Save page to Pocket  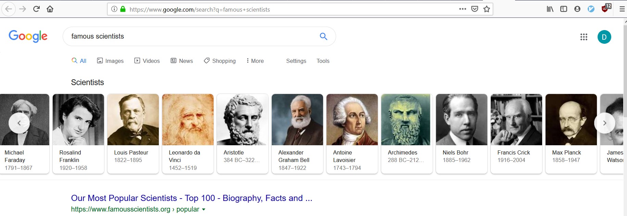[x=474, y=9]
